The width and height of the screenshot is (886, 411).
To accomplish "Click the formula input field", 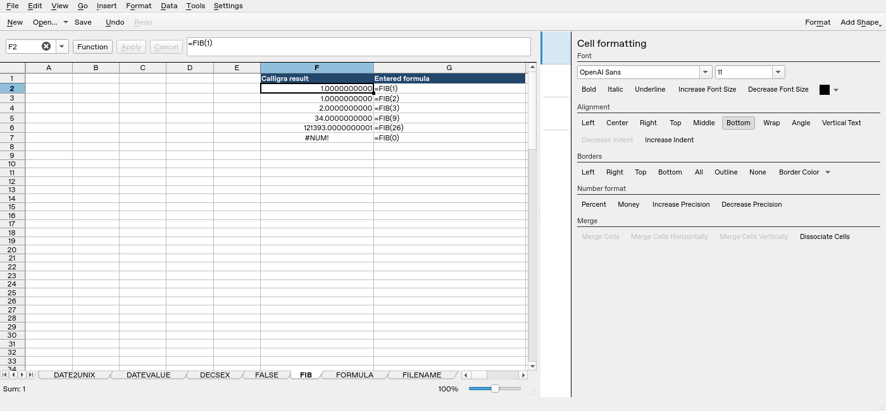I will [x=358, y=47].
